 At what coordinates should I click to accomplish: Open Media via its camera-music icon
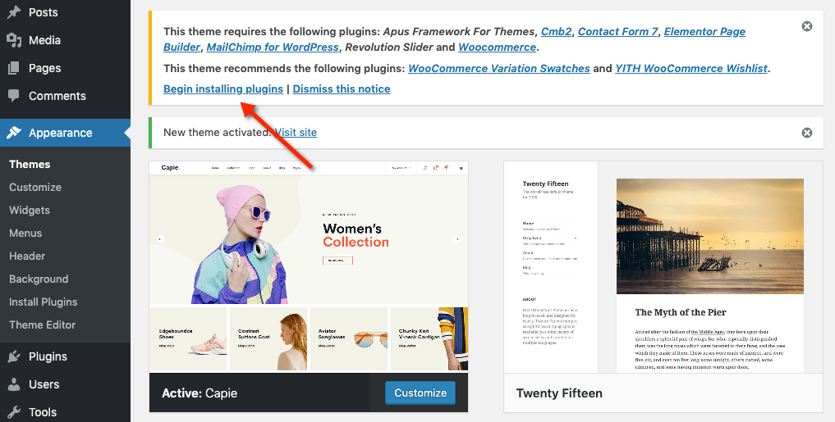pyautogui.click(x=14, y=40)
